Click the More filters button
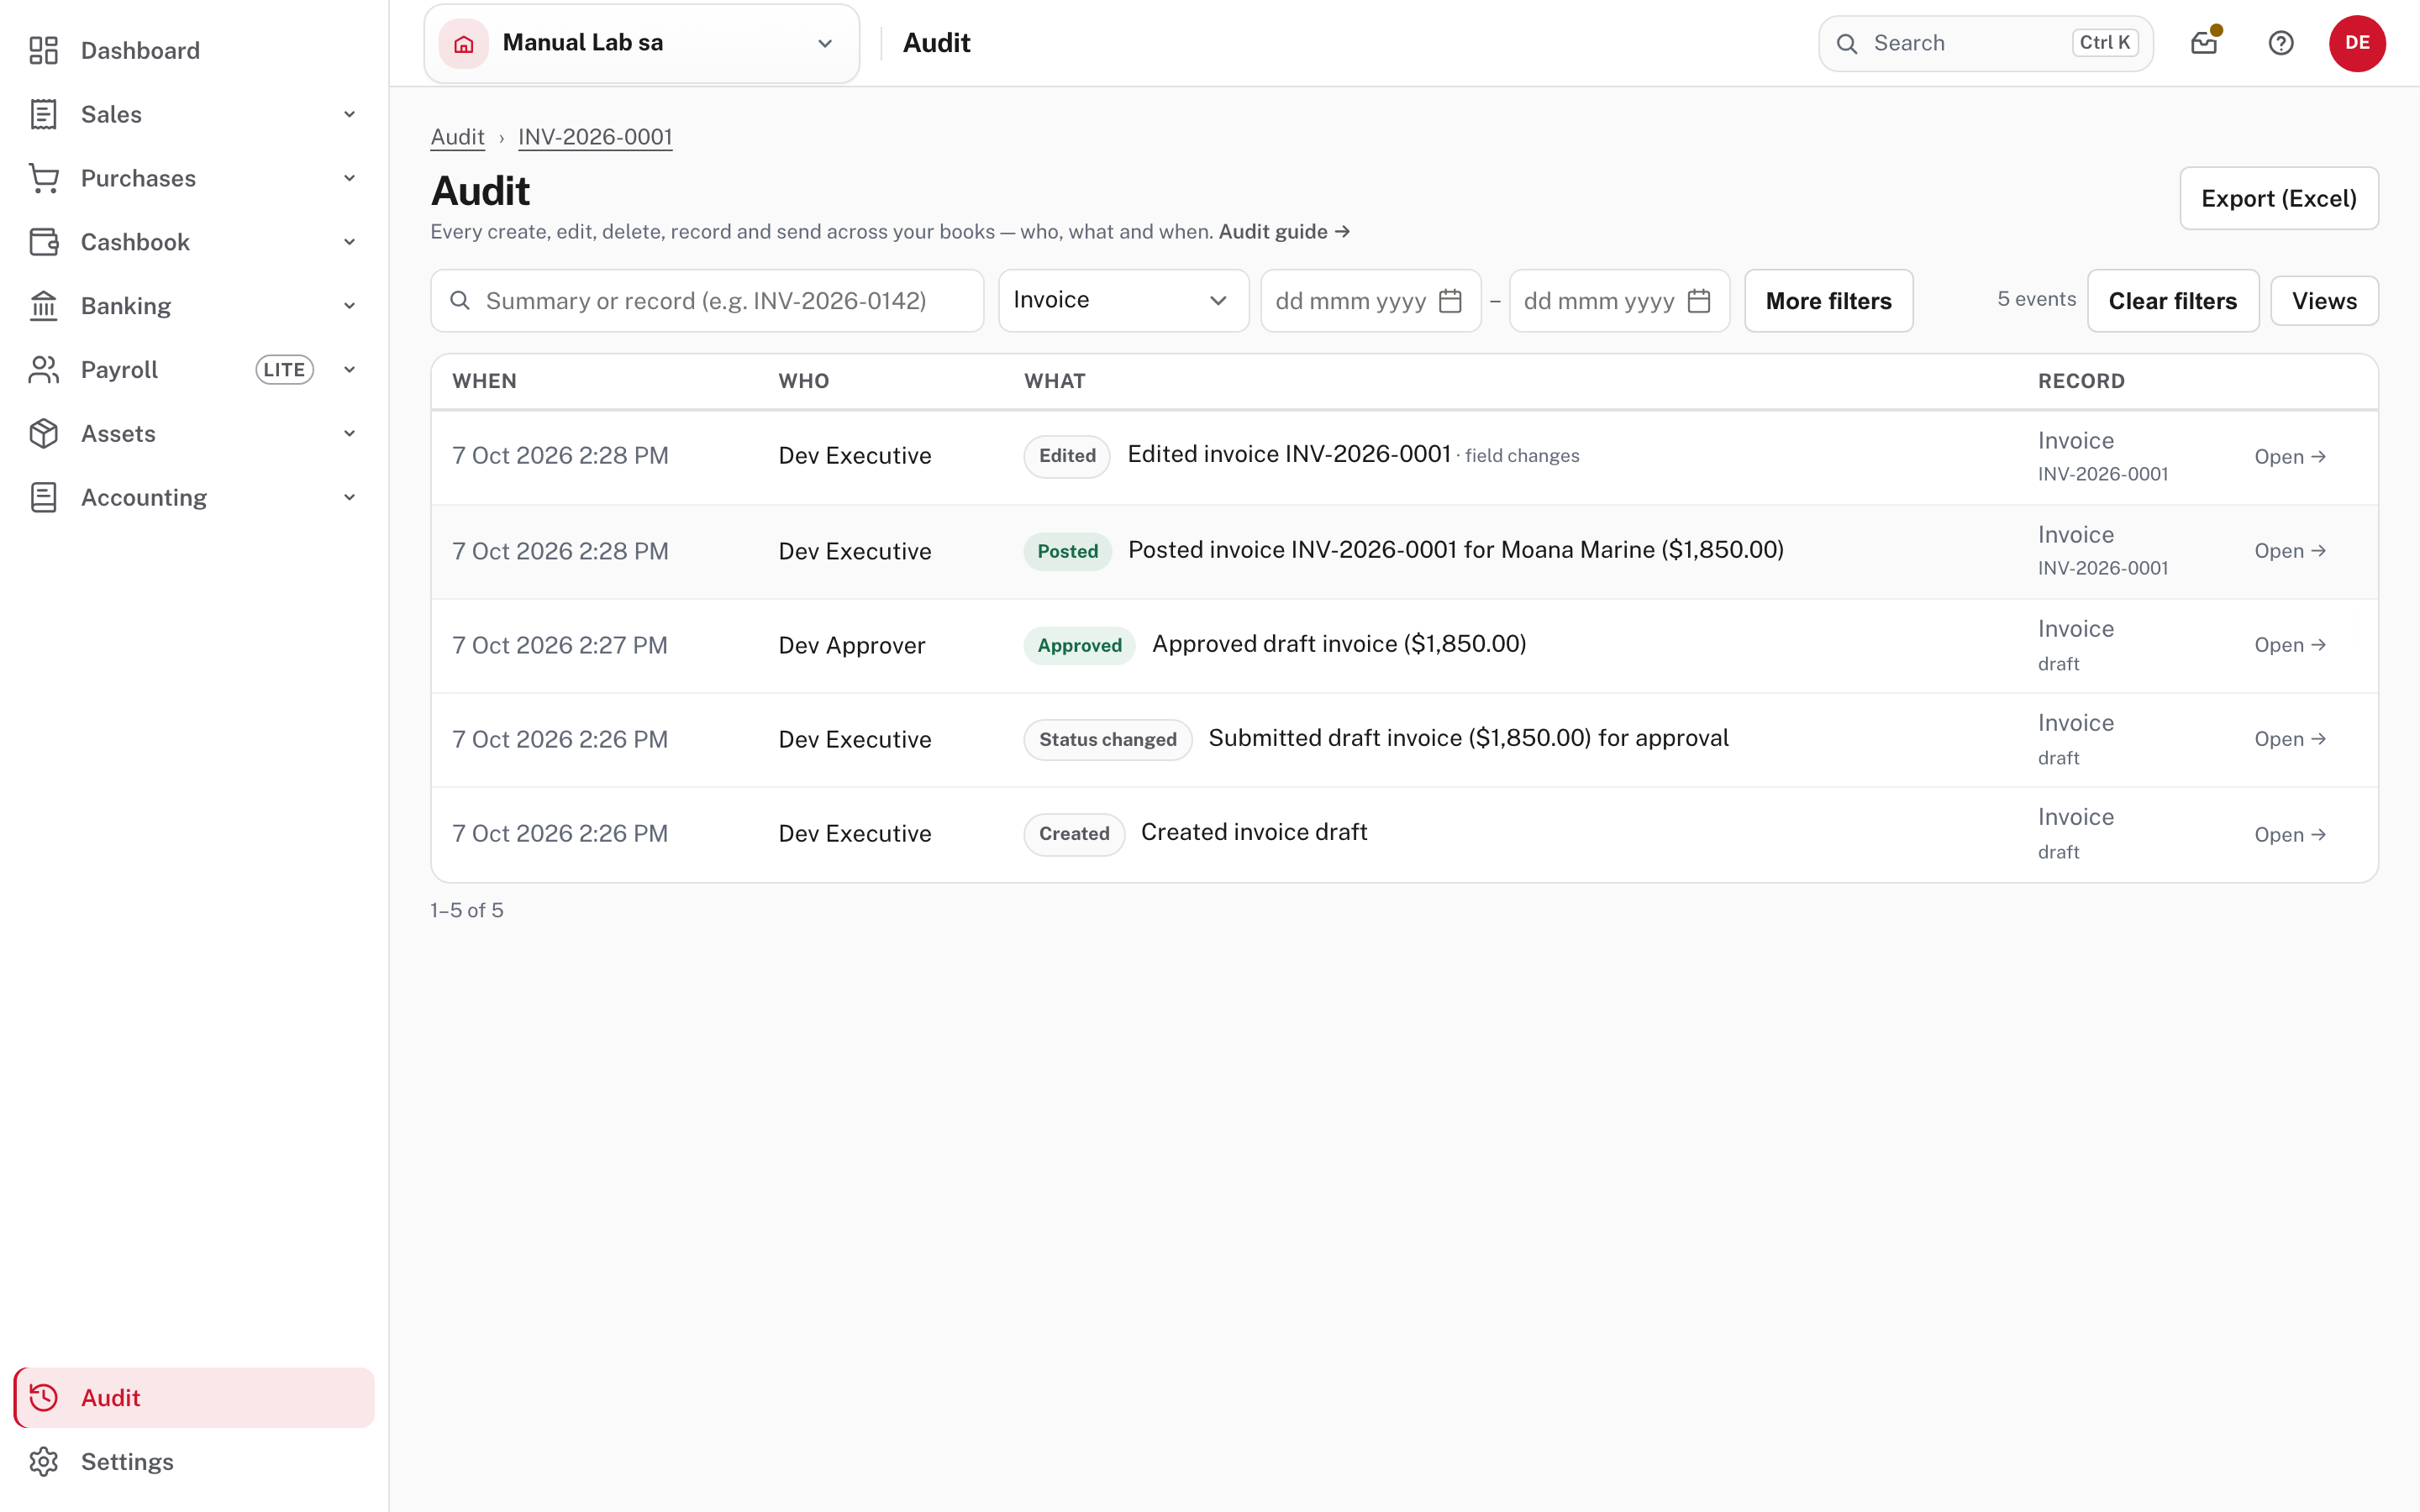Image resolution: width=2420 pixels, height=1512 pixels. pos(1828,301)
